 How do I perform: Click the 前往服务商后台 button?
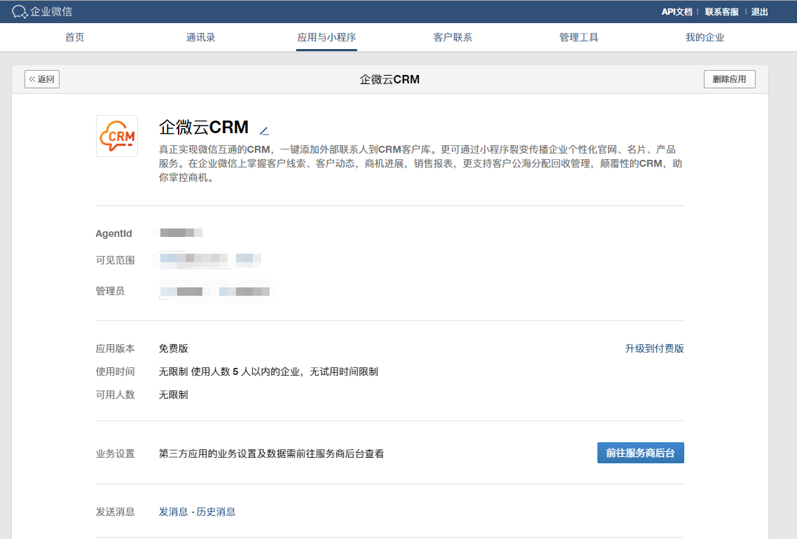point(640,453)
